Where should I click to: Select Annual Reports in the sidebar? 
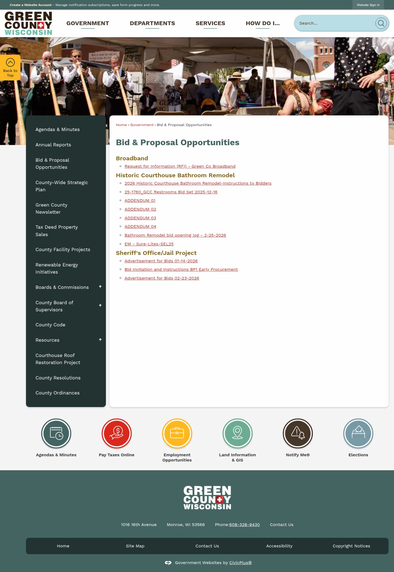(53, 145)
